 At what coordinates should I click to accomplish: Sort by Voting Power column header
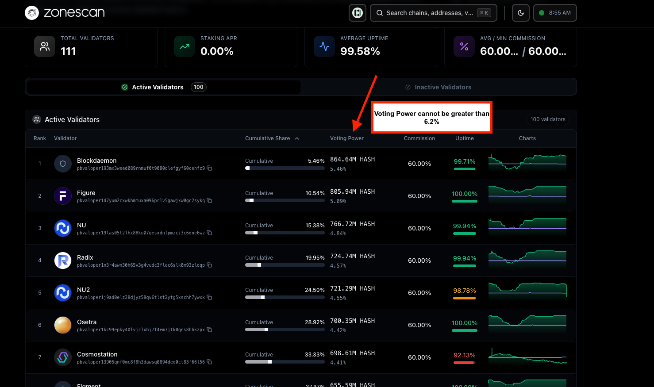(347, 138)
